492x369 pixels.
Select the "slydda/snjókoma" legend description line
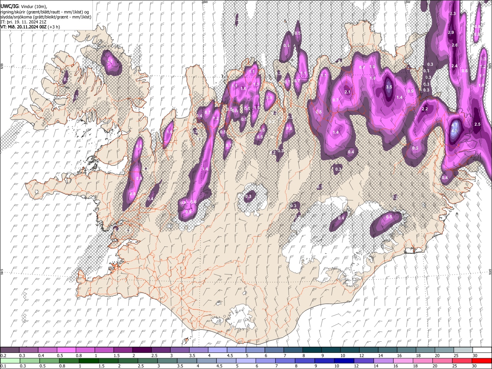[46, 17]
